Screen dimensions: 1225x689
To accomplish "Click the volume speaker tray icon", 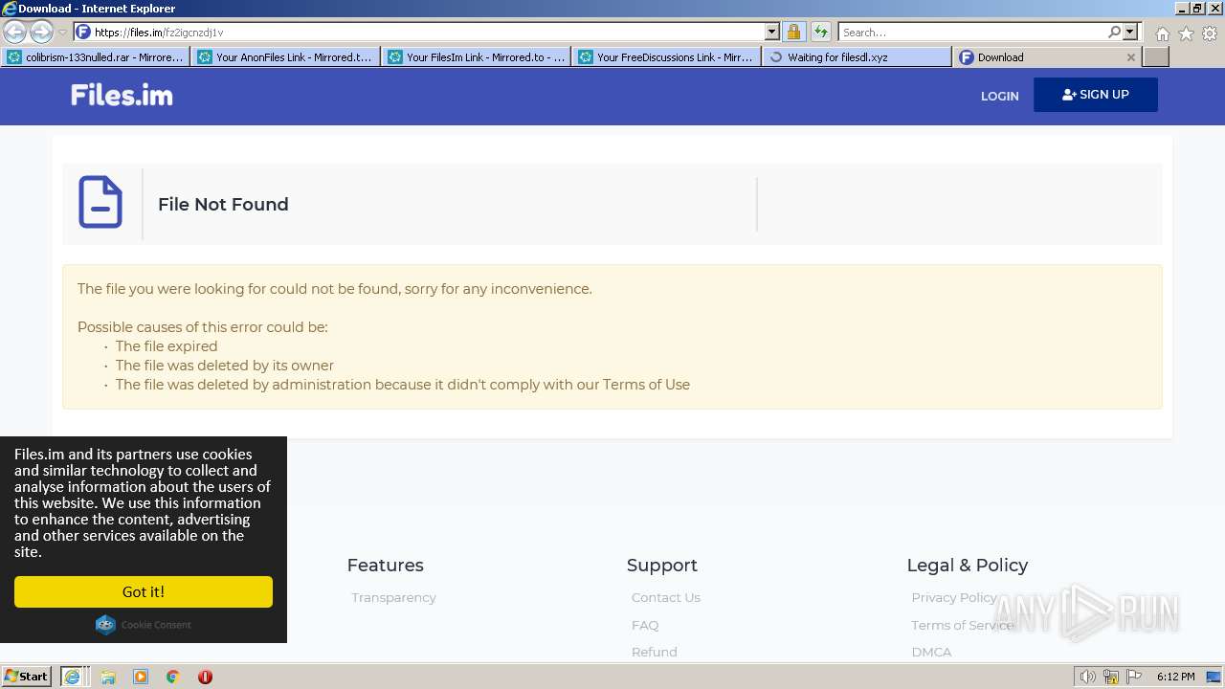I will click(x=1087, y=677).
